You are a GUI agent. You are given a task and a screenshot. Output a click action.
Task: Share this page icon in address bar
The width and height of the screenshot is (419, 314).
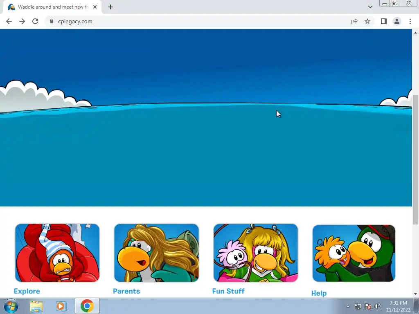(354, 21)
